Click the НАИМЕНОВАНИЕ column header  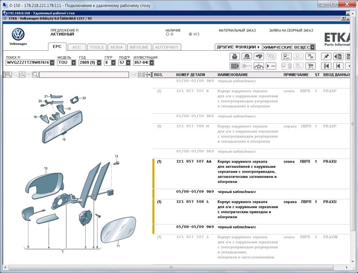[232, 75]
